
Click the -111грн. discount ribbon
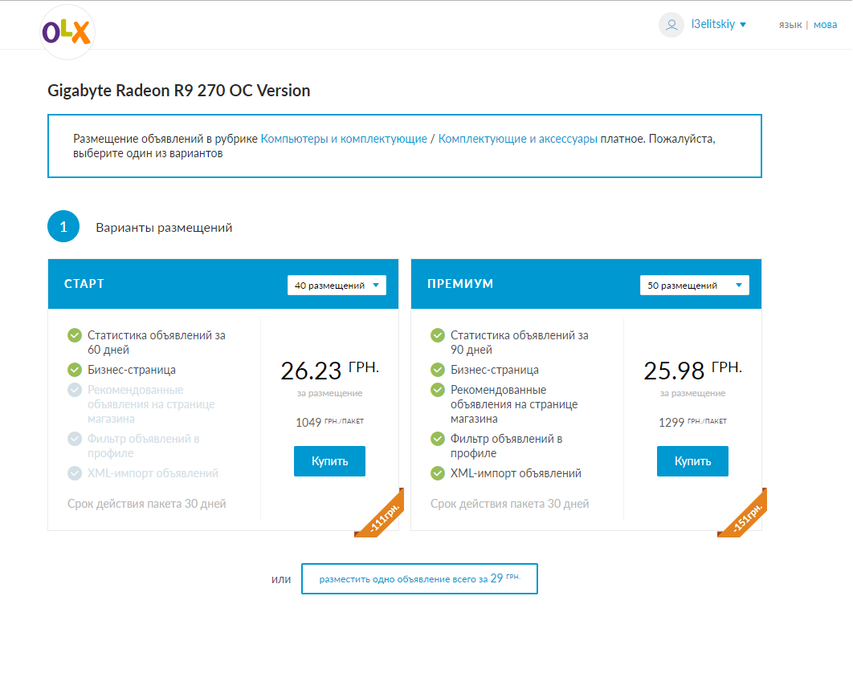point(384,517)
